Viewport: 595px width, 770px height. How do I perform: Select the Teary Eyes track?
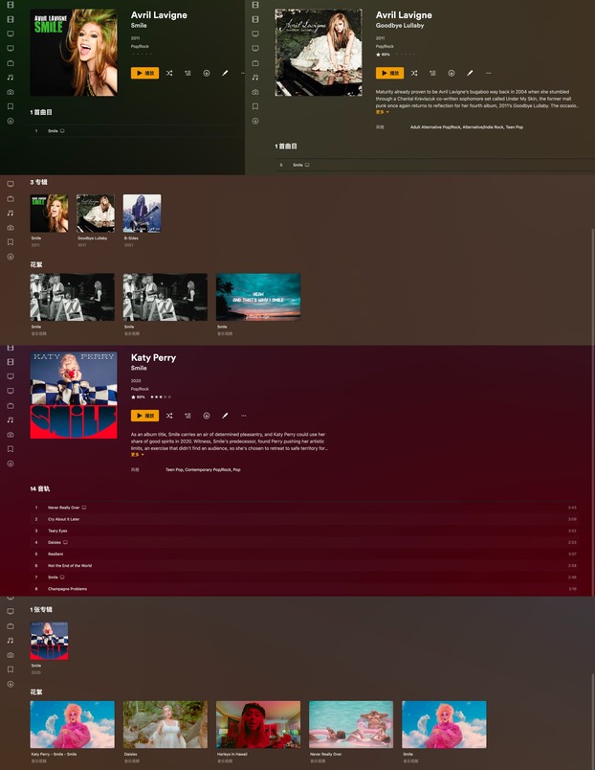coord(303,531)
